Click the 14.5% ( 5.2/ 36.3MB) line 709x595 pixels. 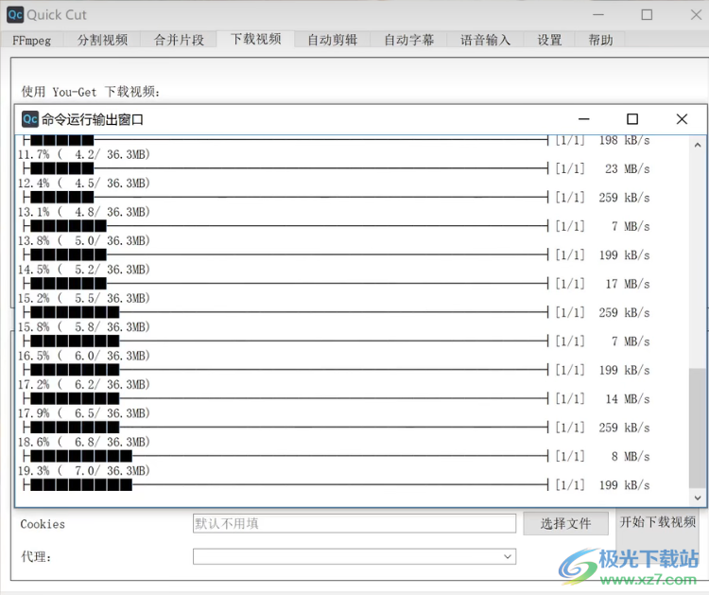pyautogui.click(x=83, y=270)
